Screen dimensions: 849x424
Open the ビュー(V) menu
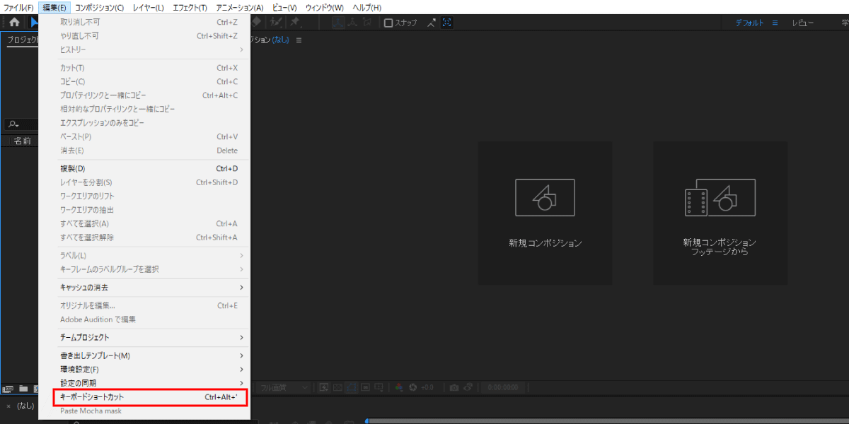284,7
